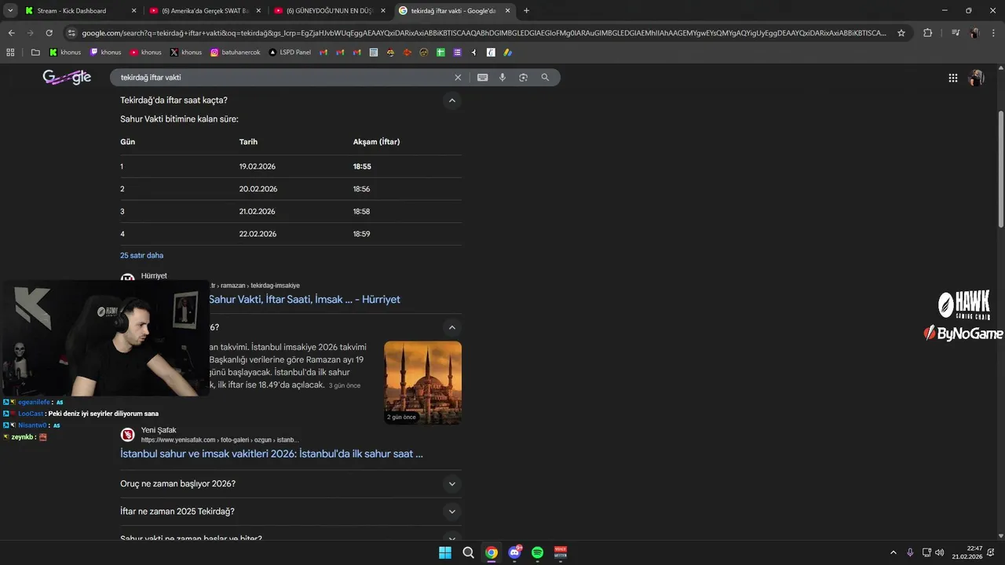This screenshot has height=565, width=1005.
Task: Open the Windows Start menu
Action: click(445, 552)
